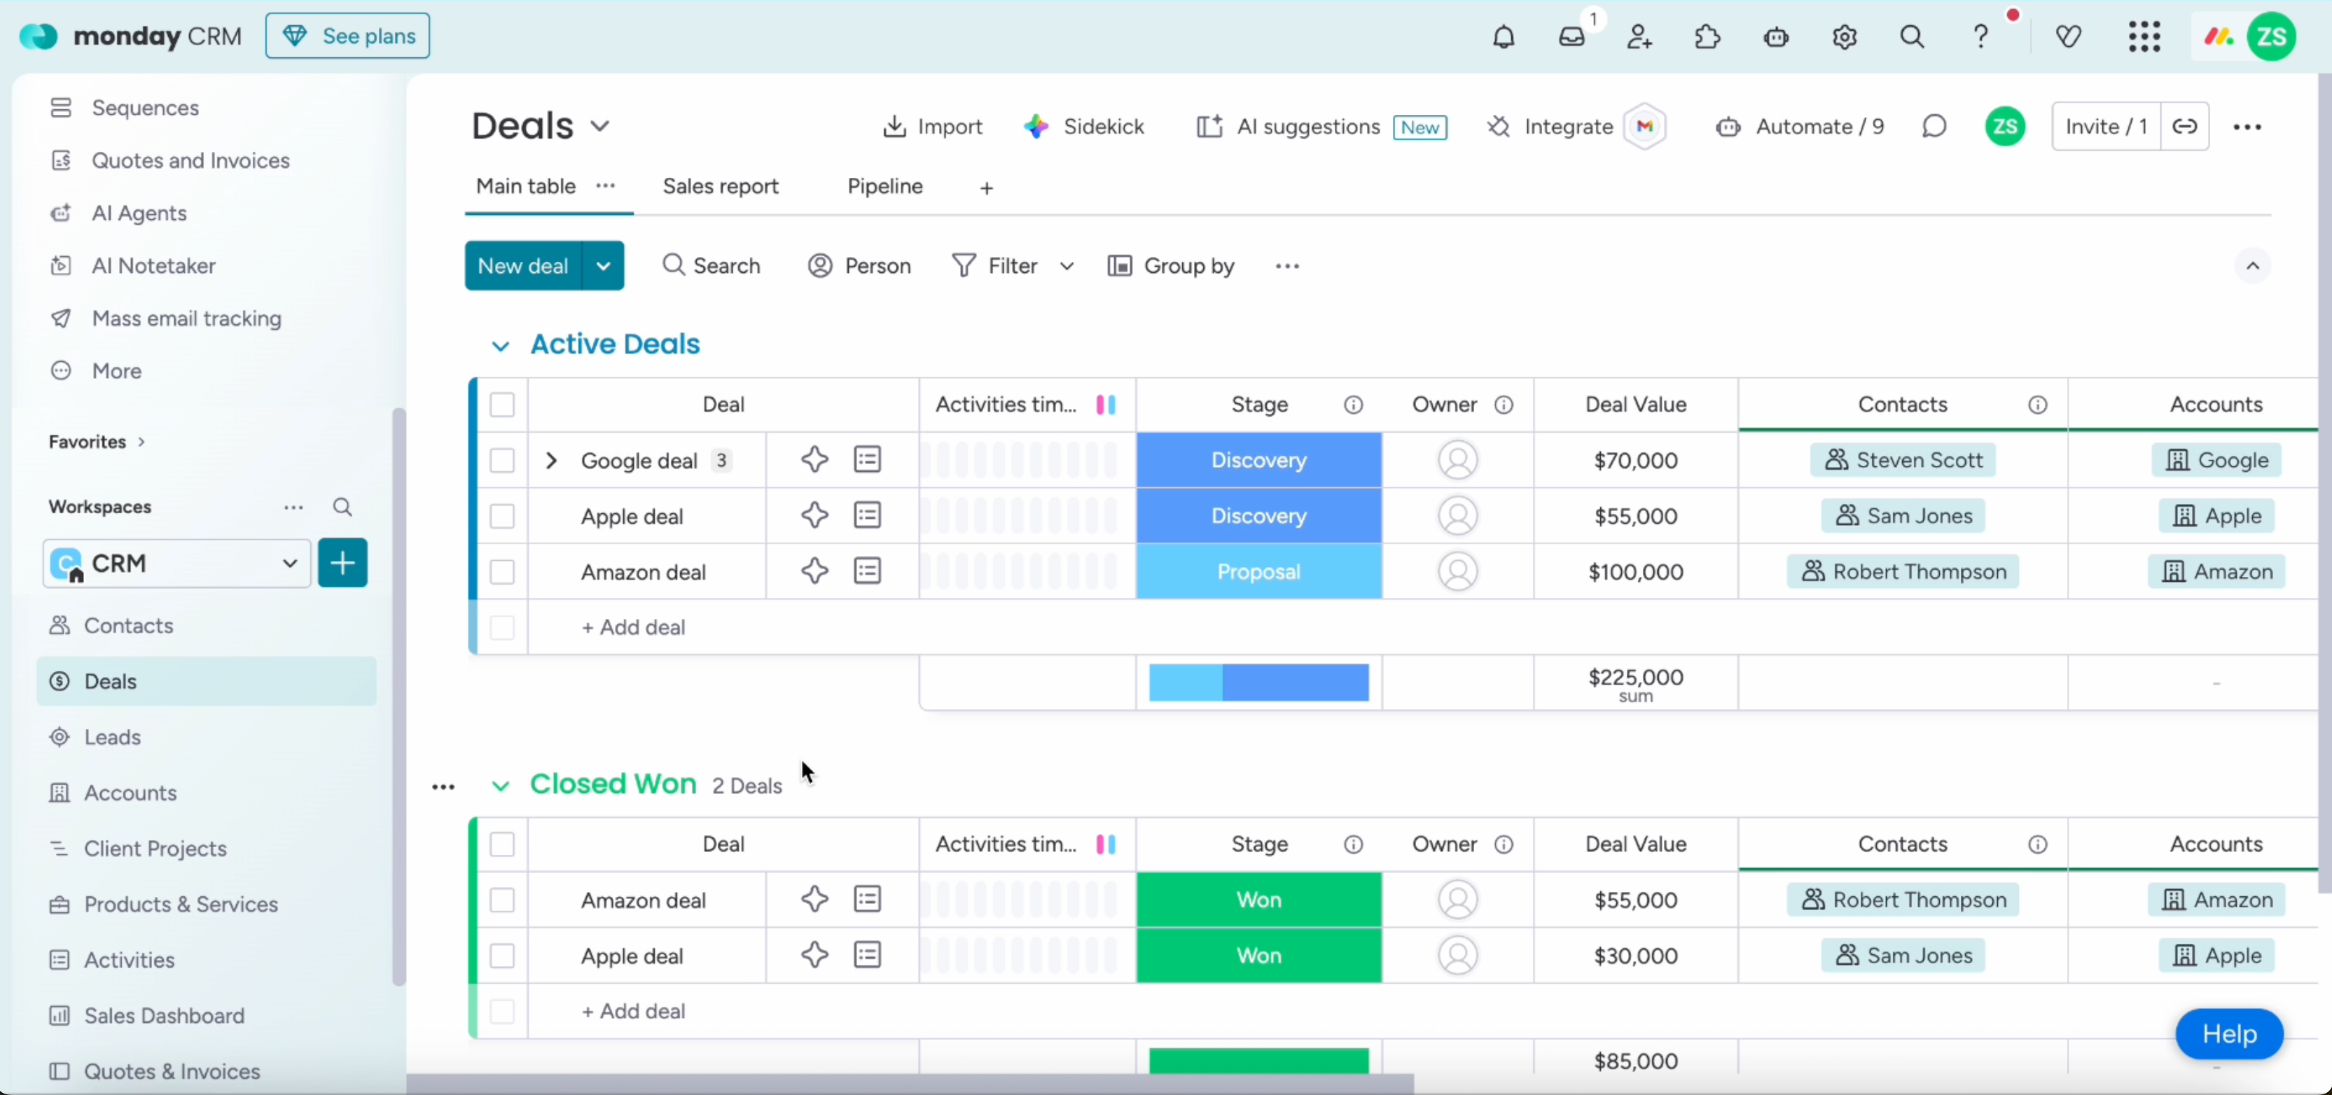Screen dimensions: 2332x1095
Task: Click the Invite / 1 button
Action: [x=2106, y=127]
